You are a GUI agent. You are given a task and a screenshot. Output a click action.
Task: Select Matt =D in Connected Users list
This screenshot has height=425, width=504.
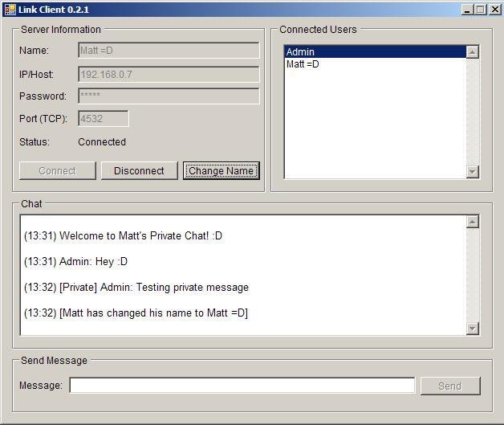click(375, 64)
